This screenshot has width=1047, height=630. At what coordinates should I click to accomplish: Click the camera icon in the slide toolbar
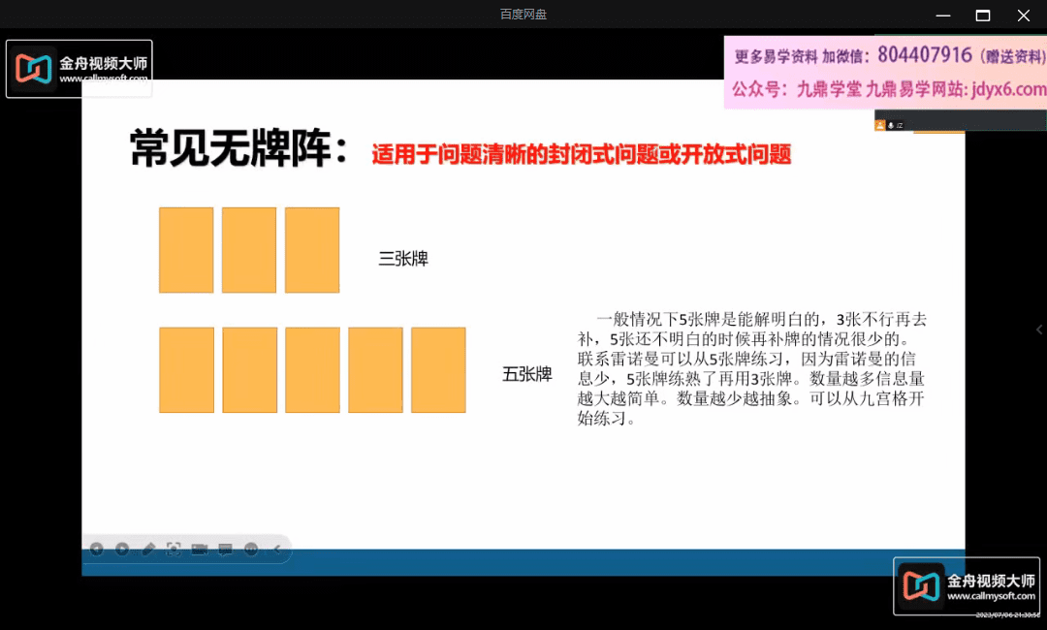pos(200,549)
